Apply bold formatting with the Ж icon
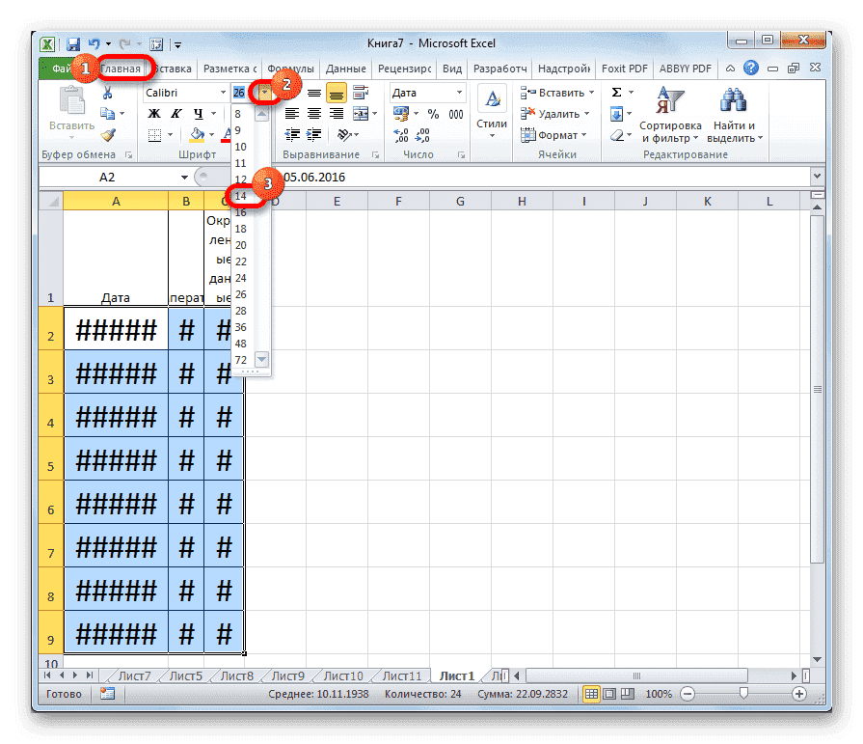This screenshot has width=863, height=744. [x=155, y=113]
